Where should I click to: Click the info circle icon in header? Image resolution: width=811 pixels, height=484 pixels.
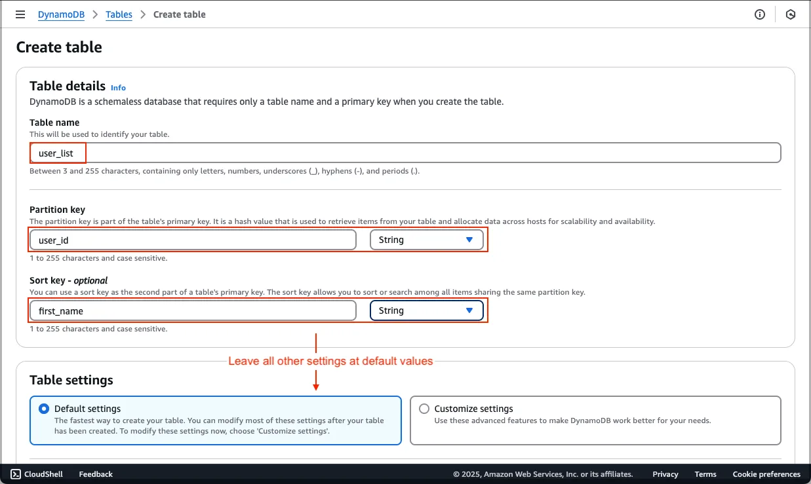760,14
